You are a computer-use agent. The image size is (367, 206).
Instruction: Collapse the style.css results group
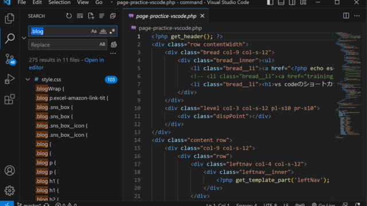point(28,80)
